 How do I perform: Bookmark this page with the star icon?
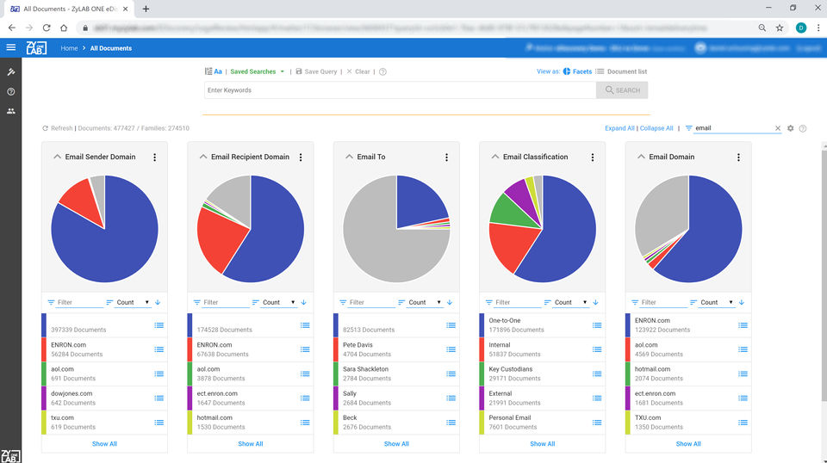coord(780,28)
